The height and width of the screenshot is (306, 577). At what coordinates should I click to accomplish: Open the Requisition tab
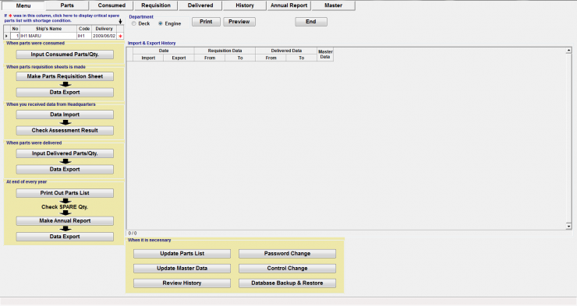[156, 5]
